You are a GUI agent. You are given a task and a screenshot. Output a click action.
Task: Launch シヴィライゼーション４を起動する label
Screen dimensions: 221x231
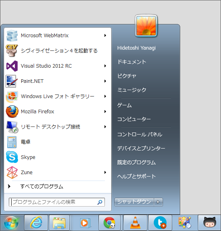click(59, 51)
